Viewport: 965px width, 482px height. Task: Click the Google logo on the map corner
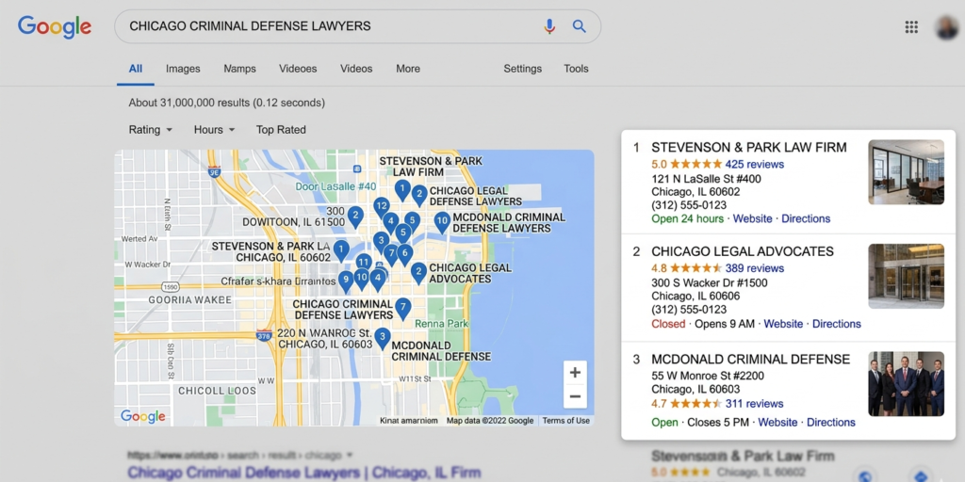pyautogui.click(x=143, y=416)
